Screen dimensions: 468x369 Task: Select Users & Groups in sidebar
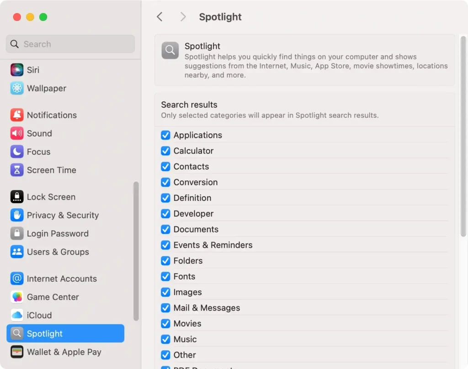(58, 252)
